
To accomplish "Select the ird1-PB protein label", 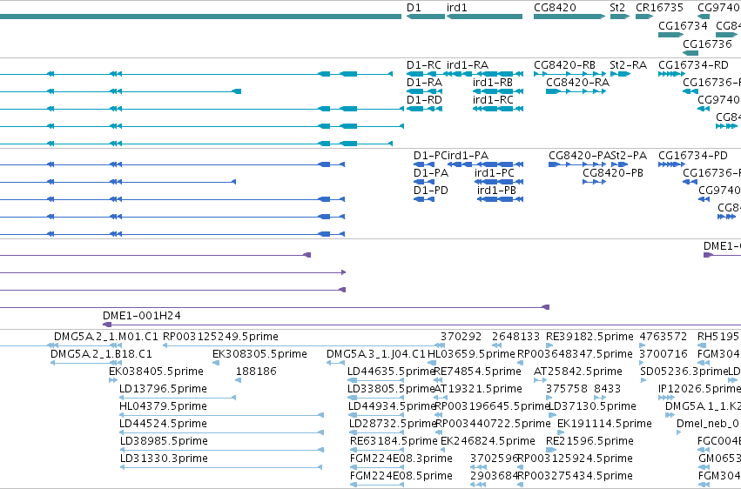I will (496, 191).
